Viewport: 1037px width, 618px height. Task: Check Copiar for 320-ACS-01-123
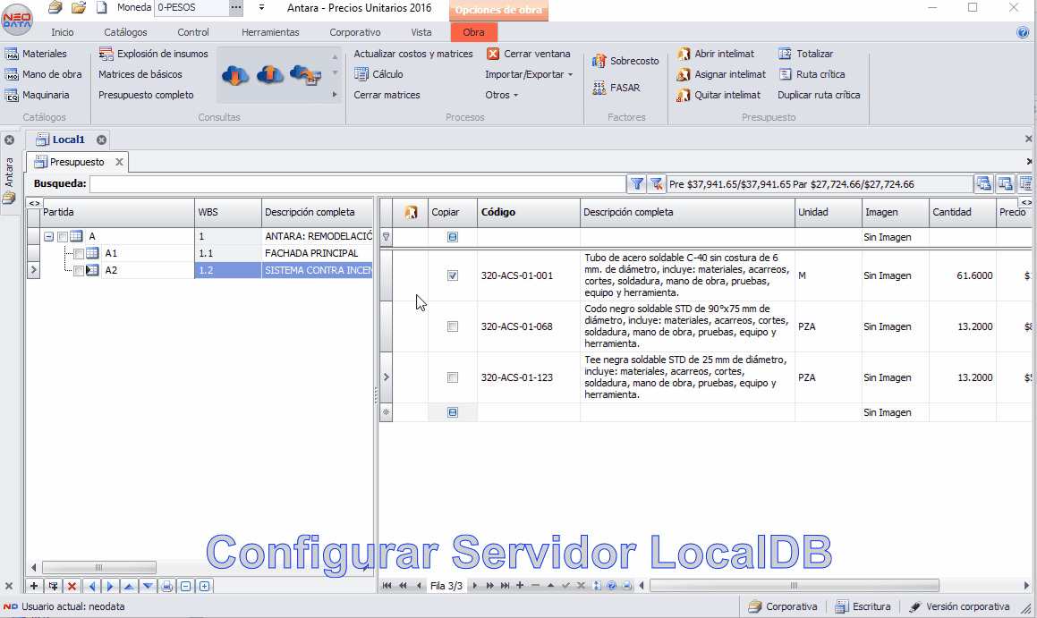[x=453, y=377]
